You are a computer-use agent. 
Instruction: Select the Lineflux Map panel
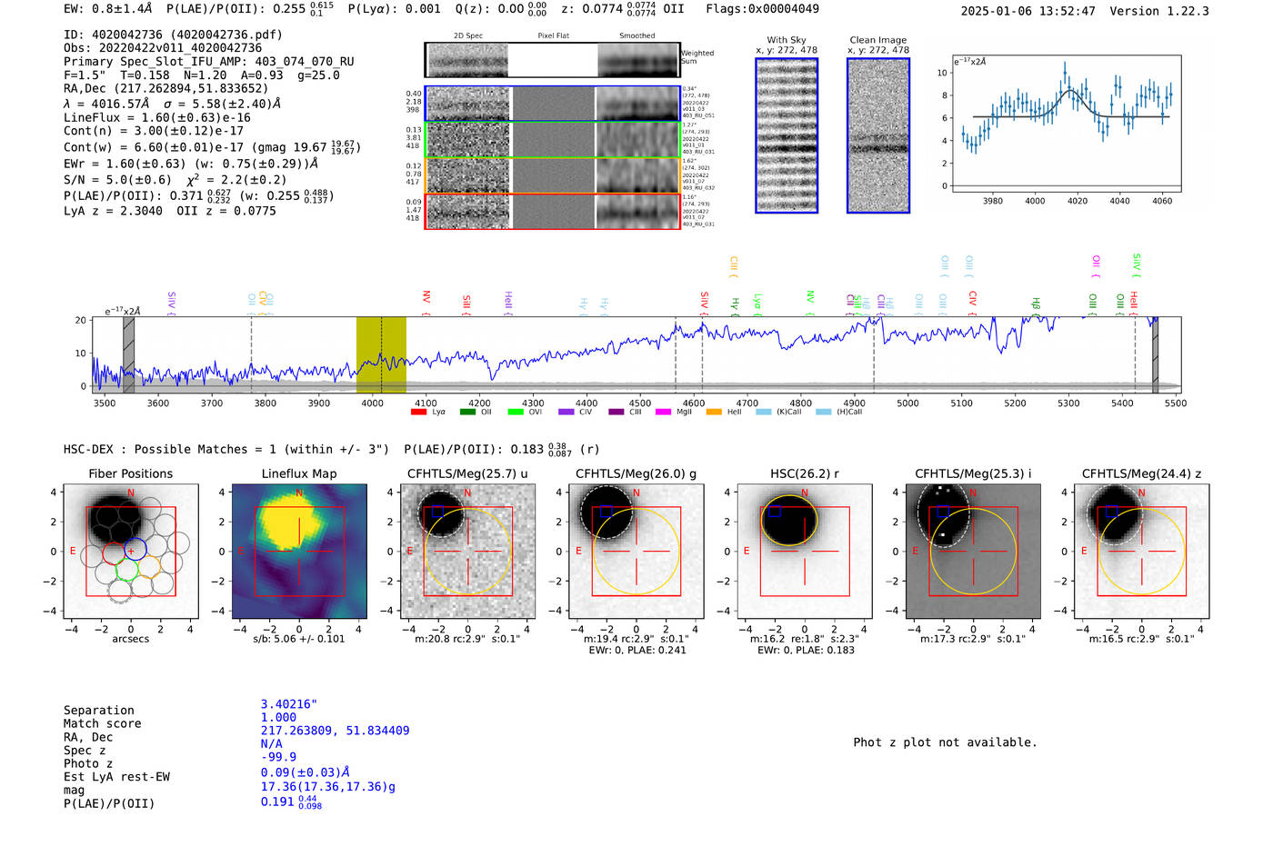(299, 551)
